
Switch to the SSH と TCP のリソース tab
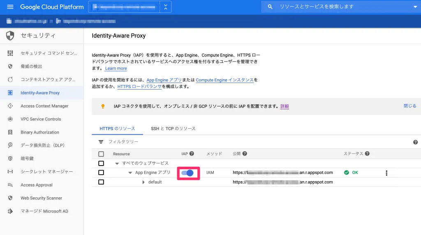click(173, 129)
